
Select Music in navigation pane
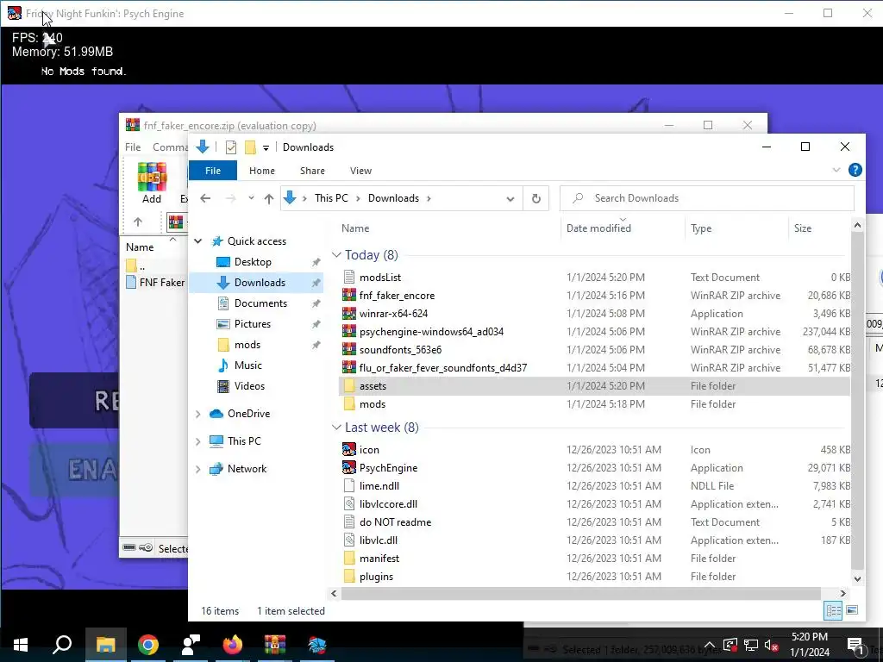(x=247, y=365)
